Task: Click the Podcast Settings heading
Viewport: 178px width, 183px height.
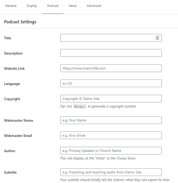Action: (x=20, y=22)
